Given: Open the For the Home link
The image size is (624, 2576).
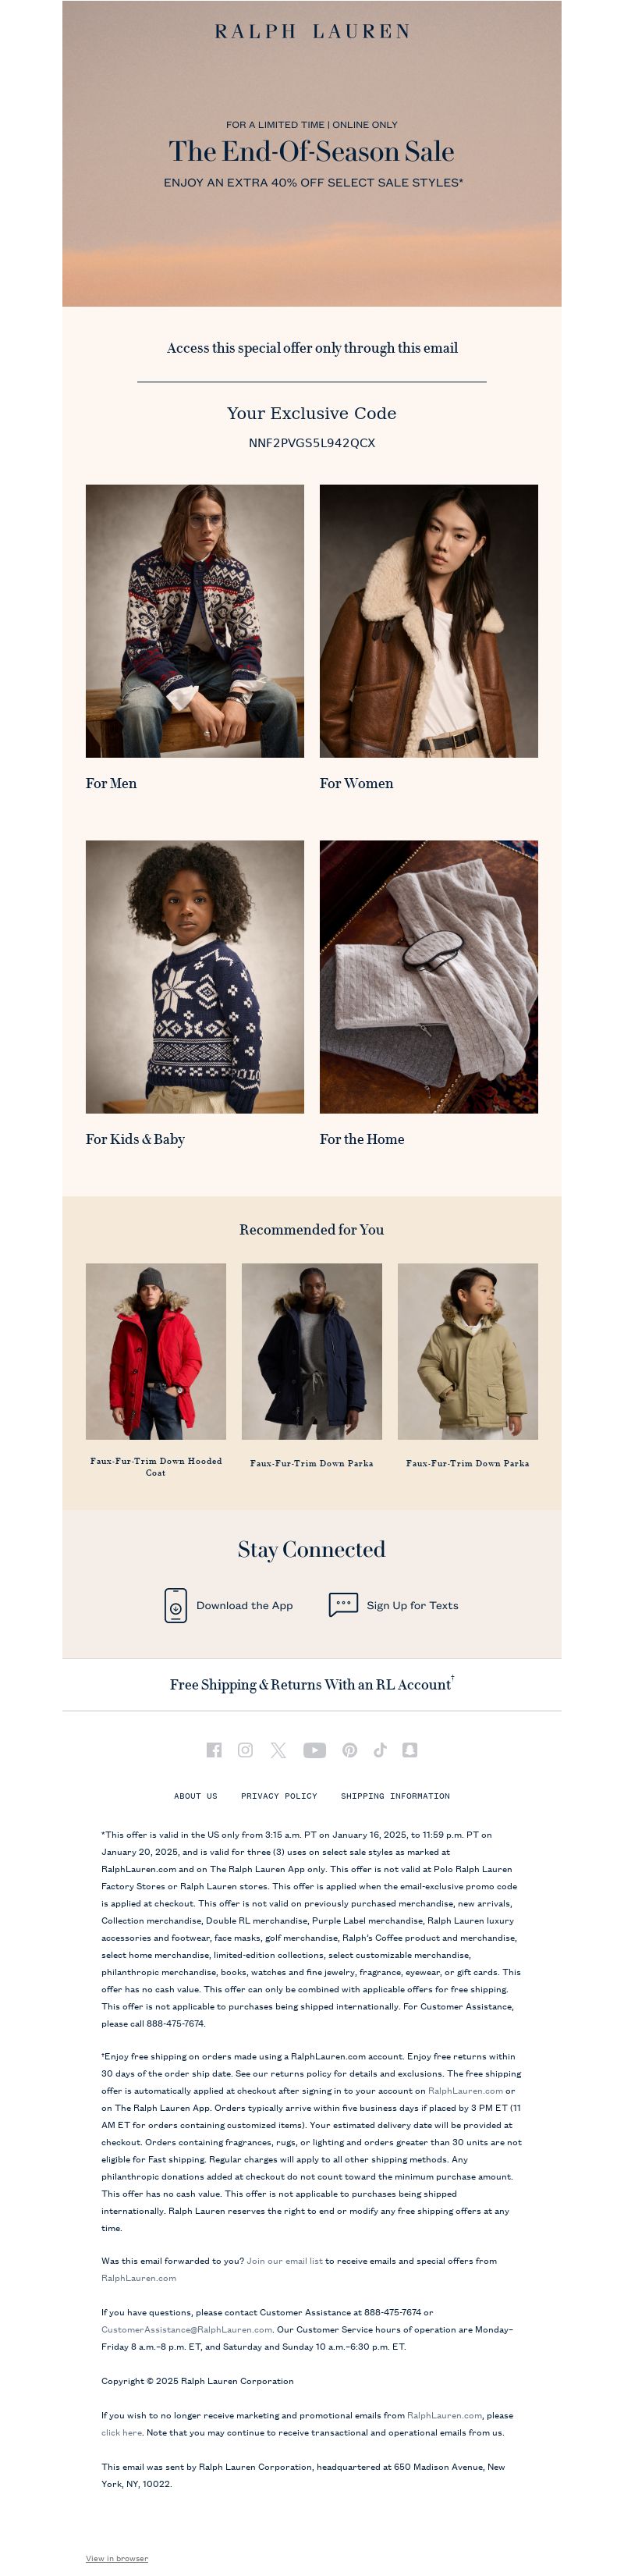Looking at the screenshot, I should pyautogui.click(x=362, y=1139).
